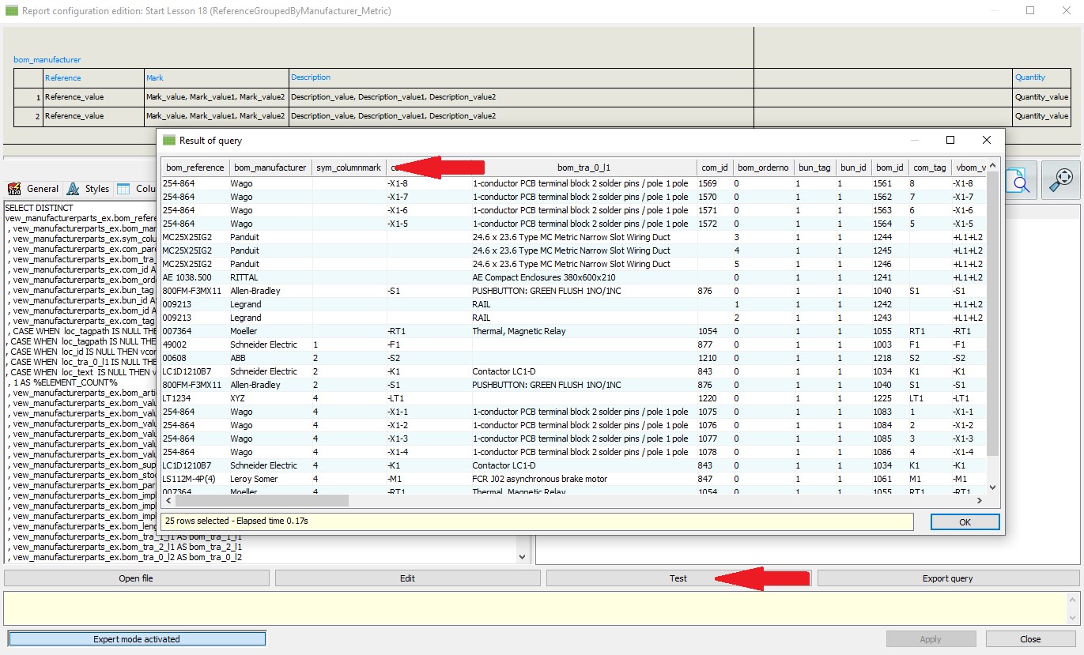Click the Export query button

(946, 578)
